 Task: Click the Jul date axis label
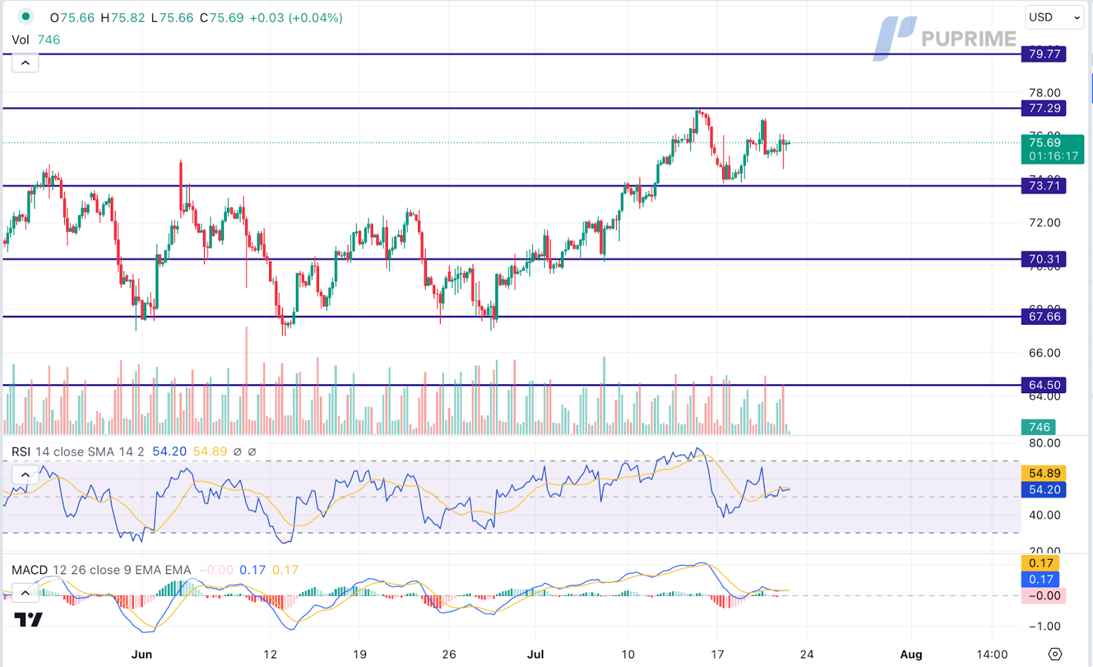point(536,654)
